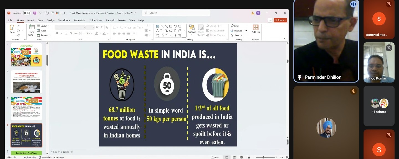
Task: Open the Add-ins button
Action: pos(255,29)
